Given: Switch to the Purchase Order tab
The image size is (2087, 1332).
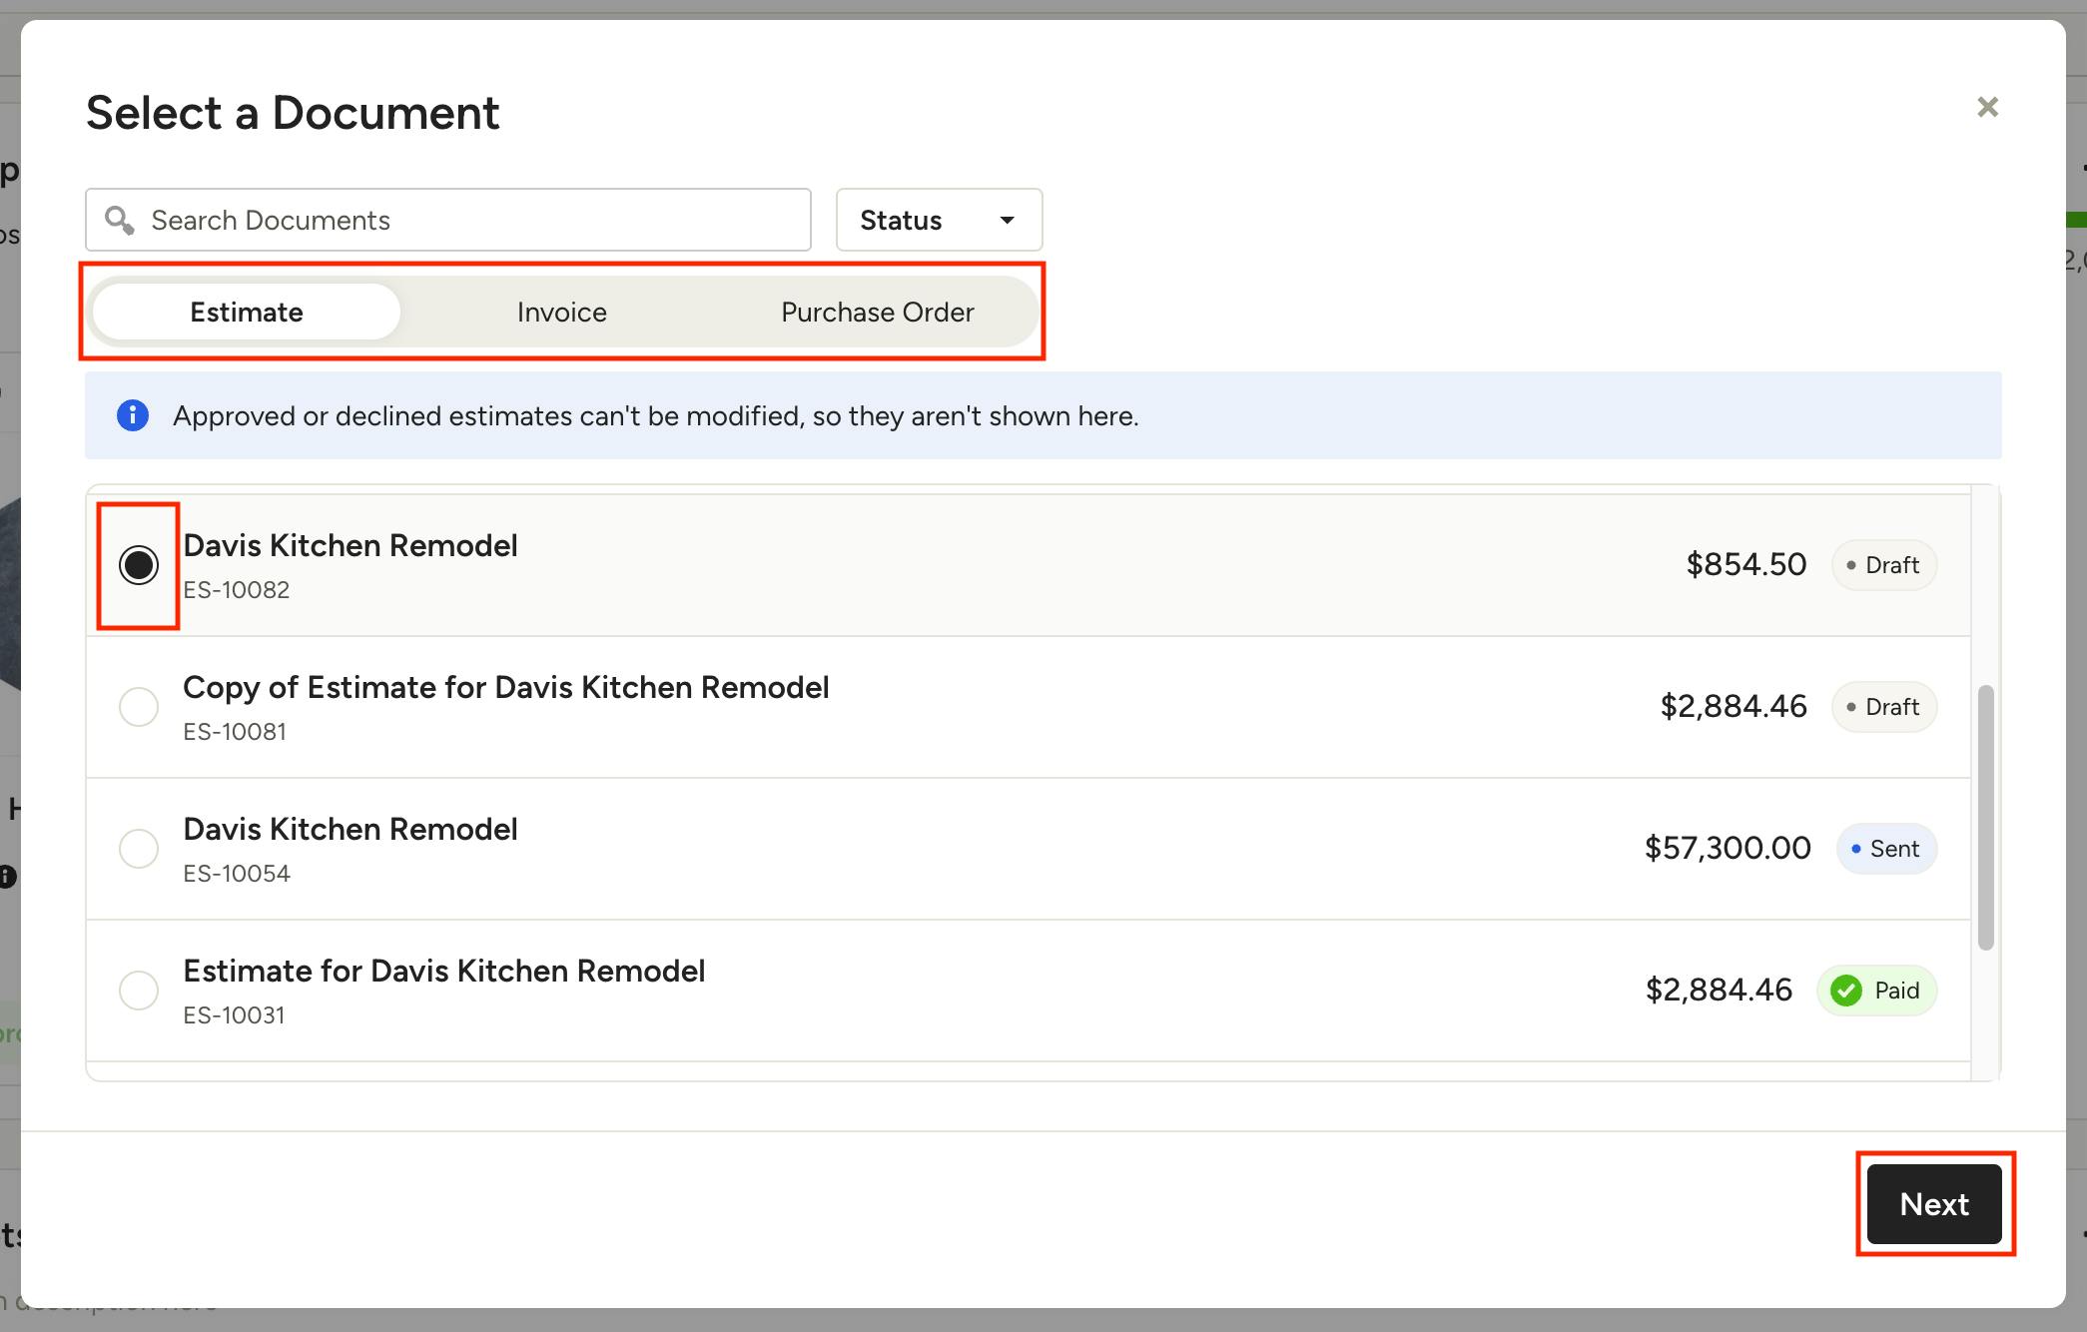Looking at the screenshot, I should coord(878,312).
